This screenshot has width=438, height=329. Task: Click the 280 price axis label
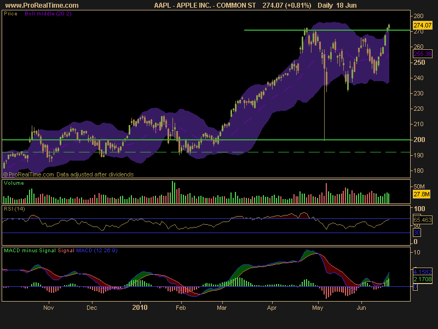pyautogui.click(x=419, y=16)
